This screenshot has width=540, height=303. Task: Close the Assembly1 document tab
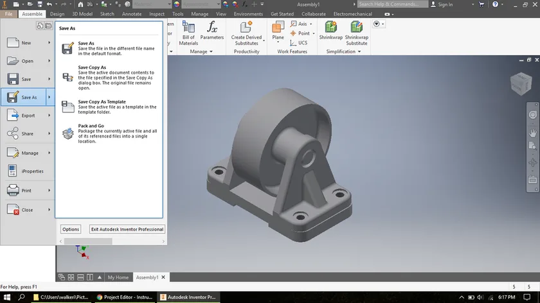tap(163, 277)
